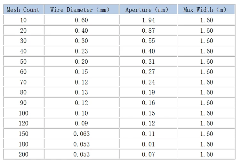Select the mesh count 180 cell
This screenshot has height=168, width=240.
point(23,144)
